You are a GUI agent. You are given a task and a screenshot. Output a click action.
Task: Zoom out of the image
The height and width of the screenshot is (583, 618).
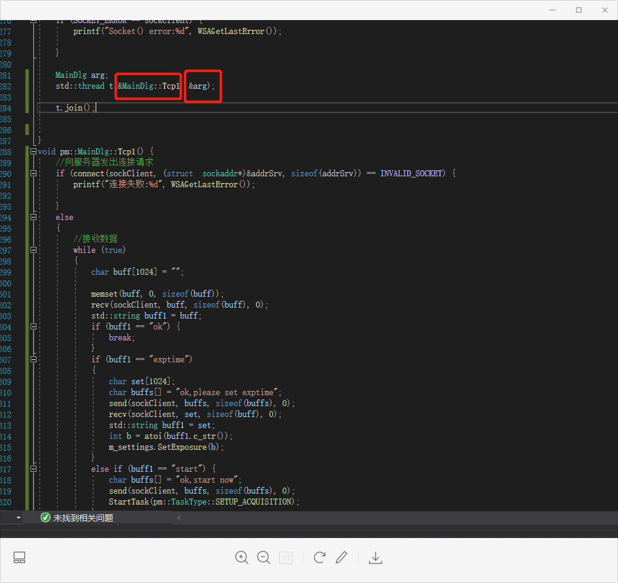pyautogui.click(x=263, y=557)
